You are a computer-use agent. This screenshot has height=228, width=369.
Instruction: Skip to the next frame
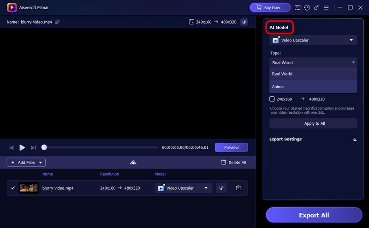33,147
